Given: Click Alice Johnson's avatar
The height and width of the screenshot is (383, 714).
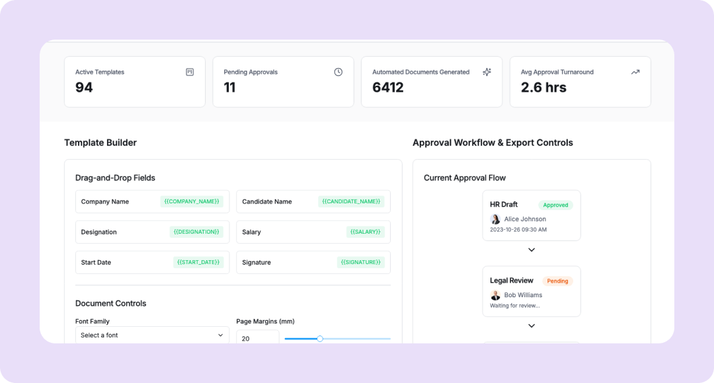Looking at the screenshot, I should (x=495, y=219).
